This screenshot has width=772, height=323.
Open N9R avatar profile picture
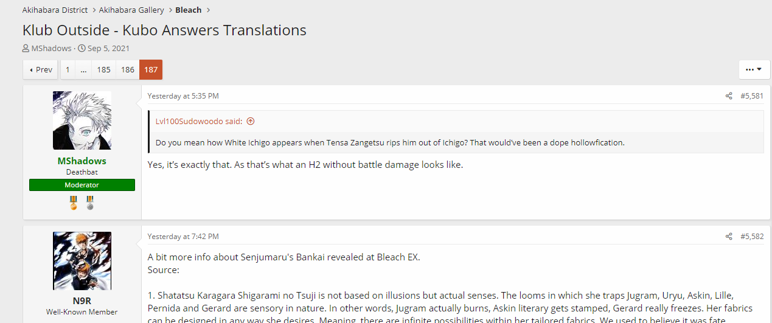tap(82, 261)
